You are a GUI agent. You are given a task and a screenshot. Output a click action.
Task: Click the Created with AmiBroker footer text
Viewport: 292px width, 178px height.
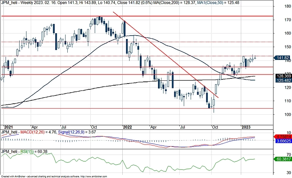(54, 177)
